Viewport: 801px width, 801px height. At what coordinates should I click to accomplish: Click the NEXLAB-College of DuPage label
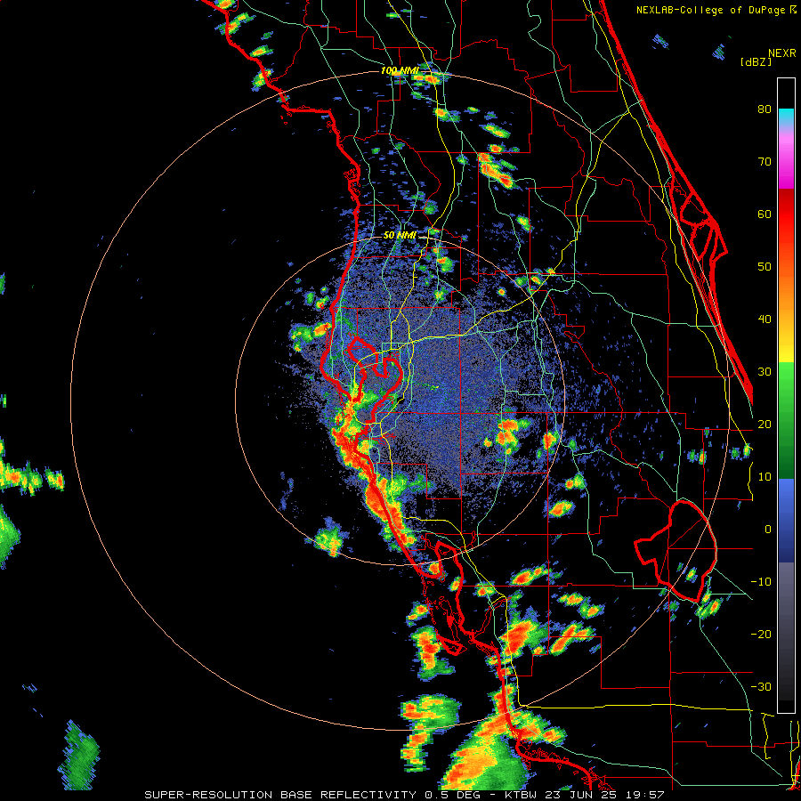(x=712, y=10)
